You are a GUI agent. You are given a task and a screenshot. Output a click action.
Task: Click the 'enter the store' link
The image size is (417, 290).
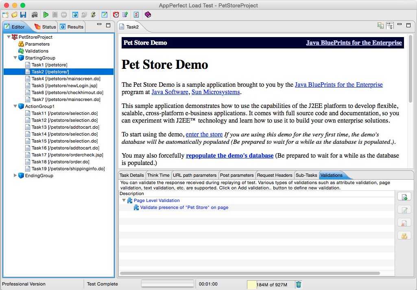(x=204, y=134)
